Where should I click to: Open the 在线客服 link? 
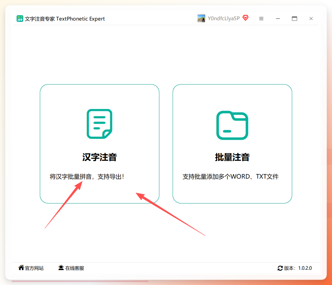(74, 268)
